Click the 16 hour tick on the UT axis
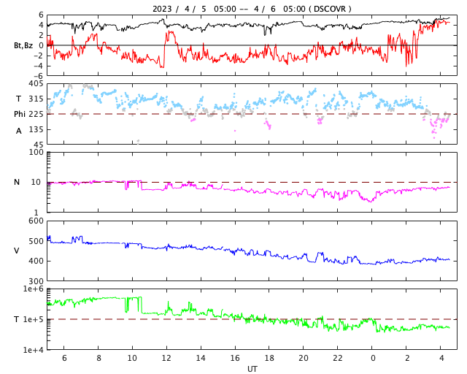This screenshot has width=467, height=374. 235,358
